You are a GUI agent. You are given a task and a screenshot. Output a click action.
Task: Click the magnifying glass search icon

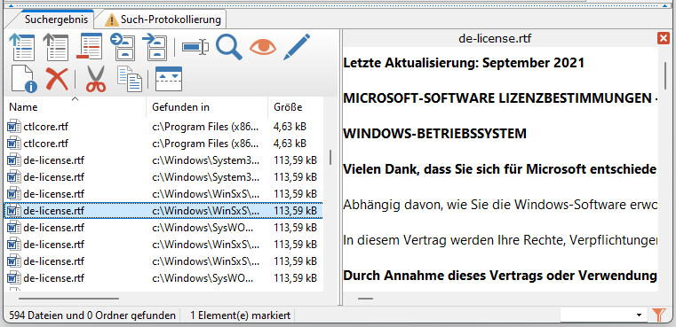click(229, 46)
